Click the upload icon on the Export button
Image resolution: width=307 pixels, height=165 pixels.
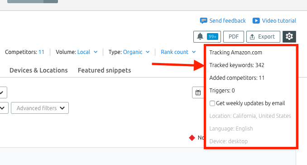pos(252,37)
